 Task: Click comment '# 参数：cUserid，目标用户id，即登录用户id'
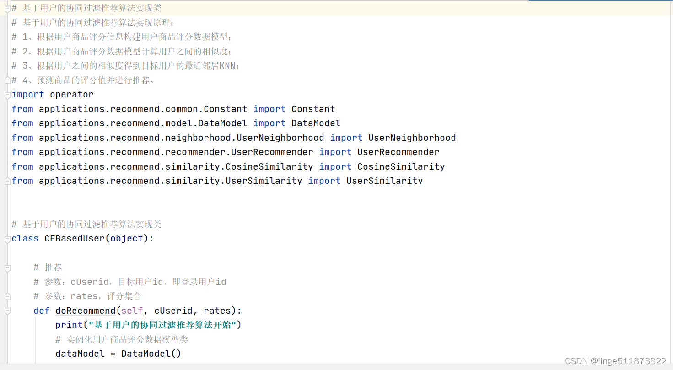click(x=130, y=282)
